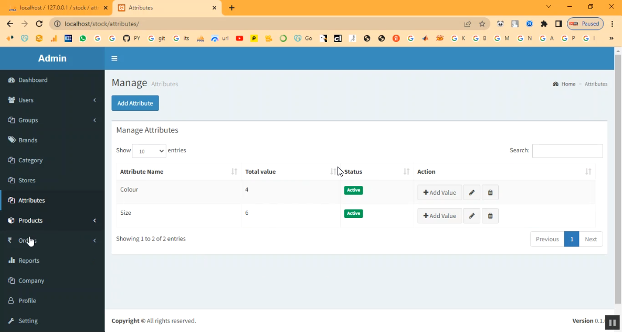Sort table by Status column
622x332 pixels.
click(x=376, y=172)
